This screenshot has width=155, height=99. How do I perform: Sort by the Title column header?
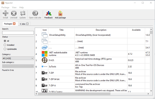click(61, 30)
